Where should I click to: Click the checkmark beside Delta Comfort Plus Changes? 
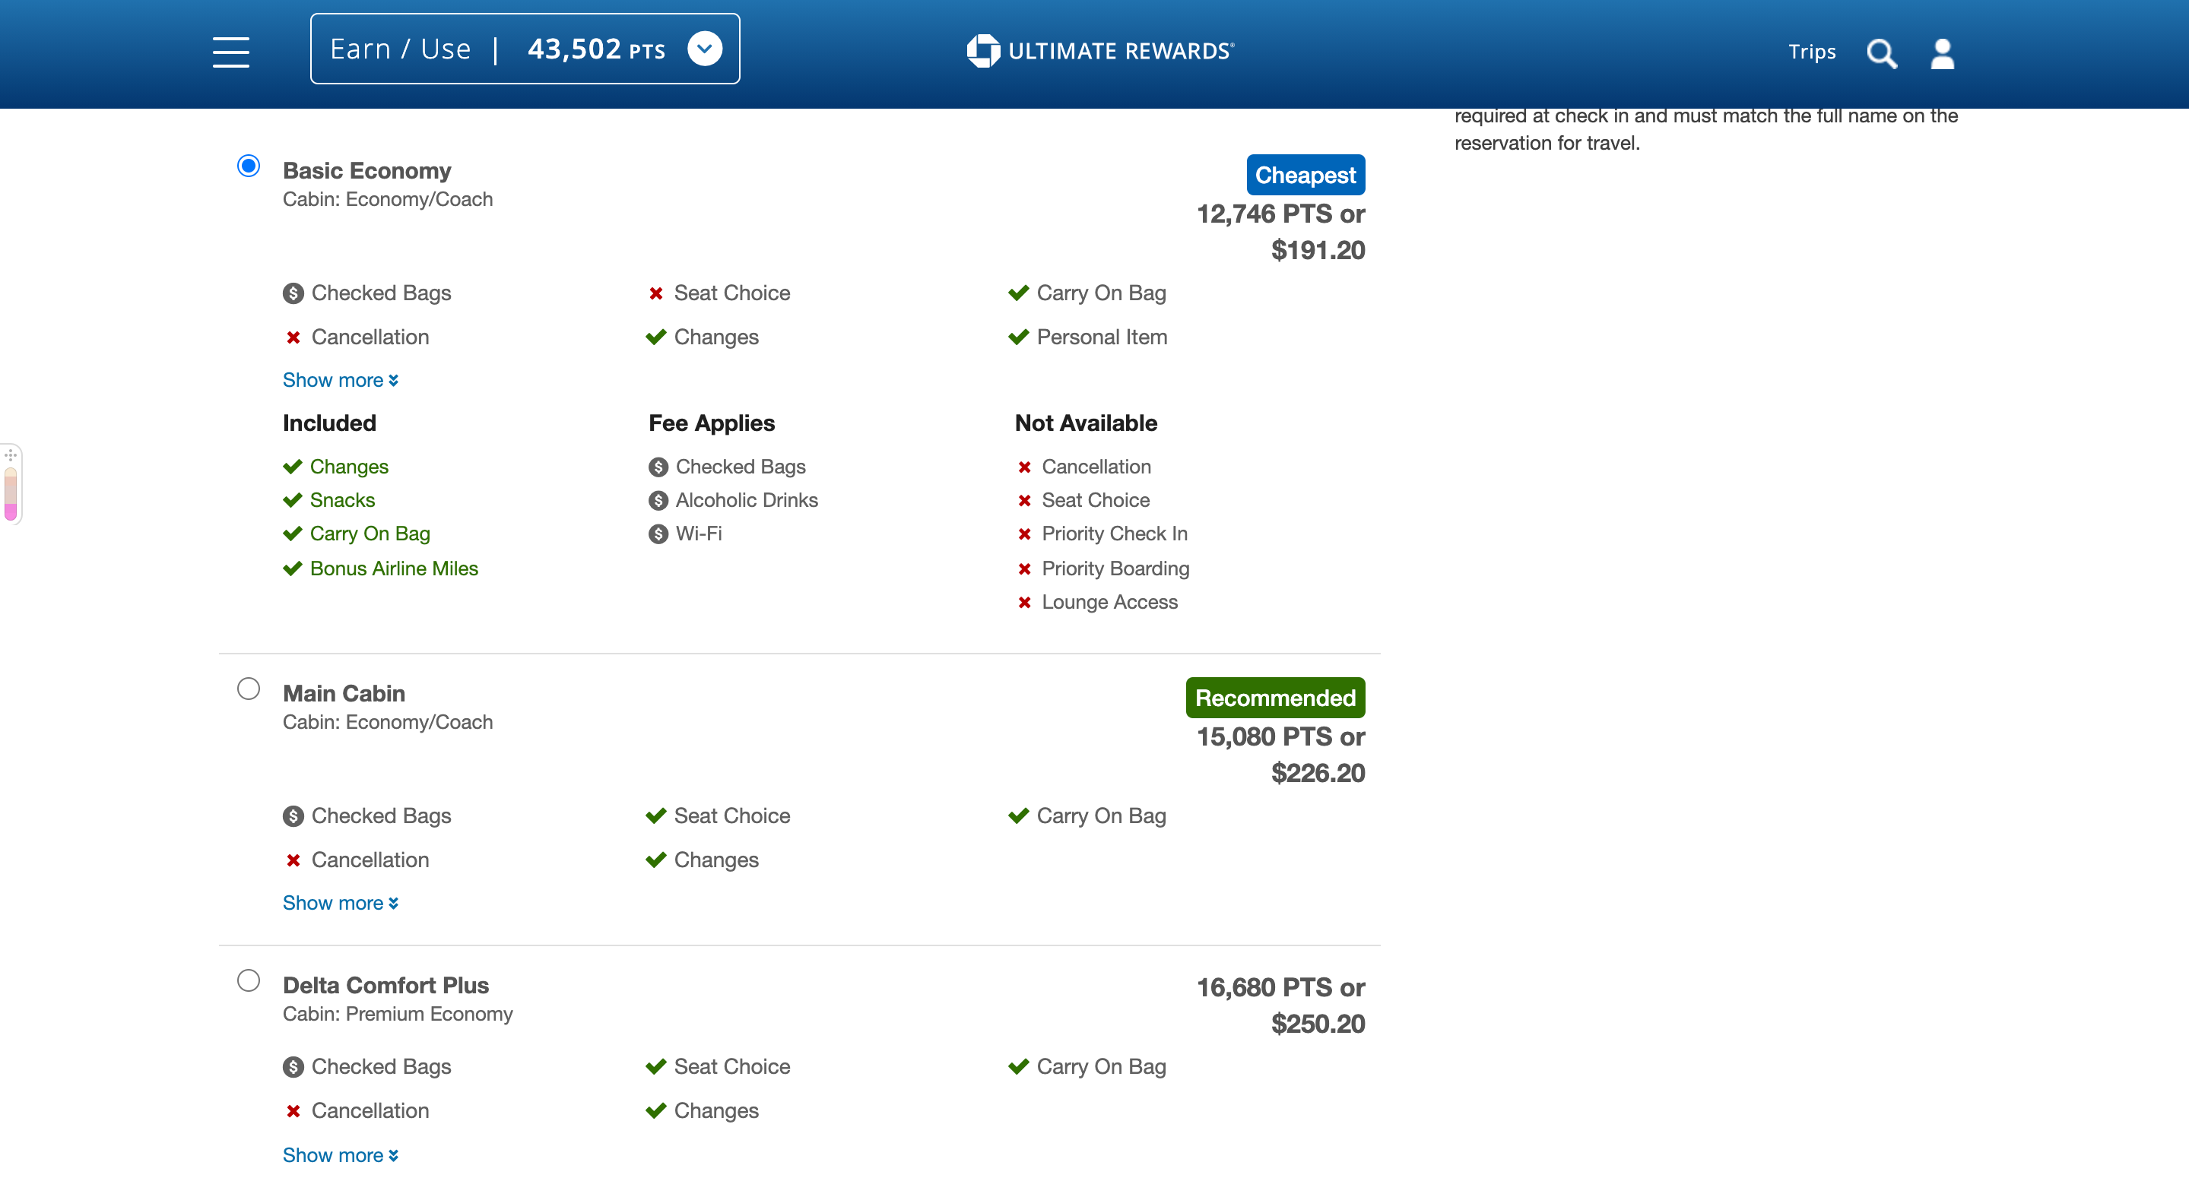656,1110
